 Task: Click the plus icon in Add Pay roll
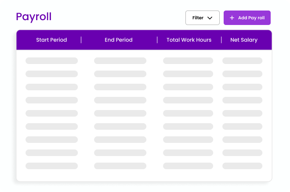pos(232,18)
